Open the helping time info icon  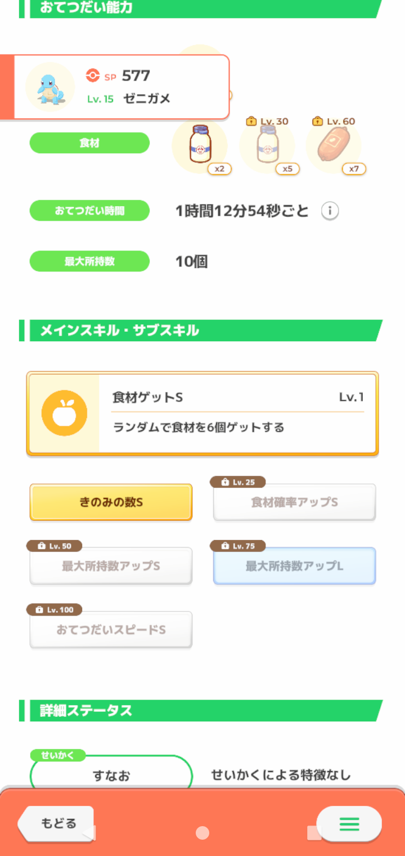pyautogui.click(x=330, y=211)
